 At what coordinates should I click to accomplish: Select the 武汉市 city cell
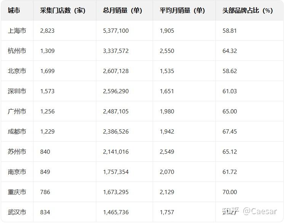[x=17, y=212]
